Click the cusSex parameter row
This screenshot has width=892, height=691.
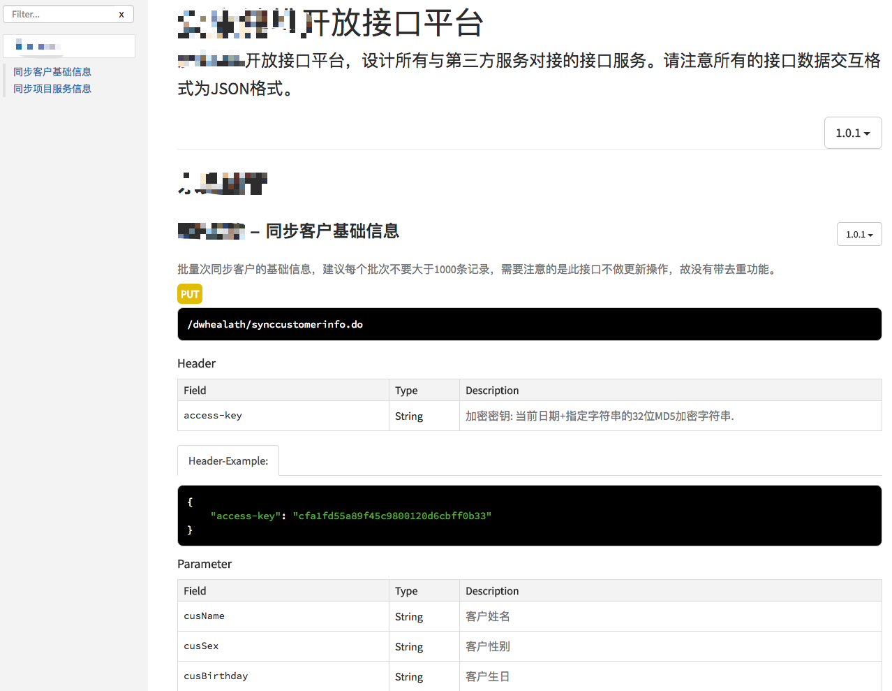coord(529,646)
